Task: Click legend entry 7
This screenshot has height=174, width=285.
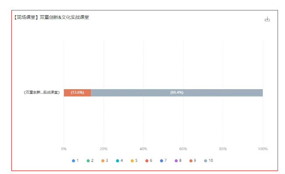Action: (162, 161)
